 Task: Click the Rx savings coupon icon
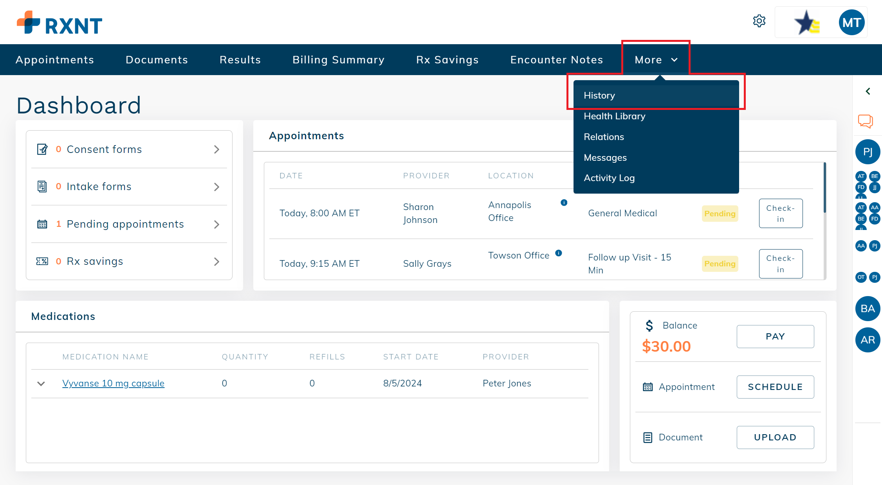point(42,261)
